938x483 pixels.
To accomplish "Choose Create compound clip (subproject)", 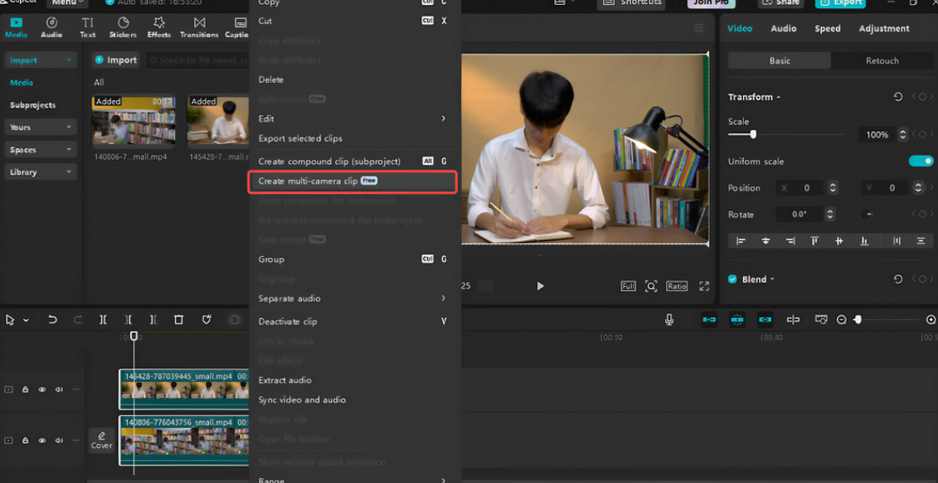I will click(x=353, y=162).
